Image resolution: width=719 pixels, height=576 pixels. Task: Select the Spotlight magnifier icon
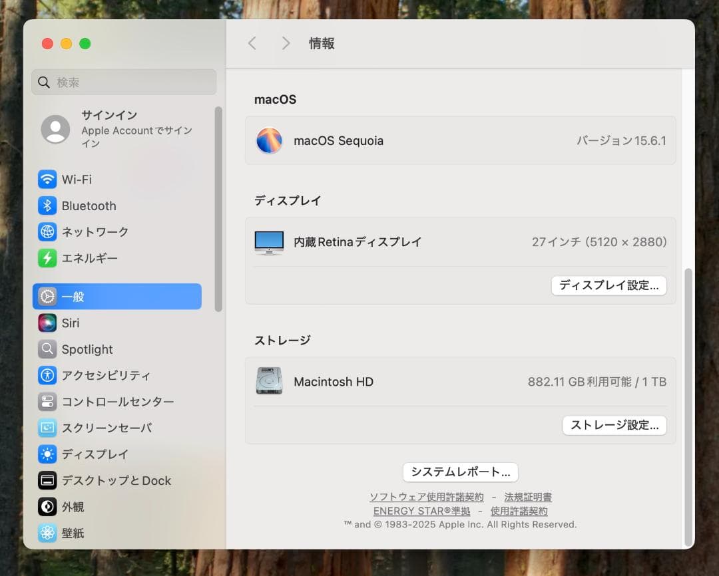[47, 349]
